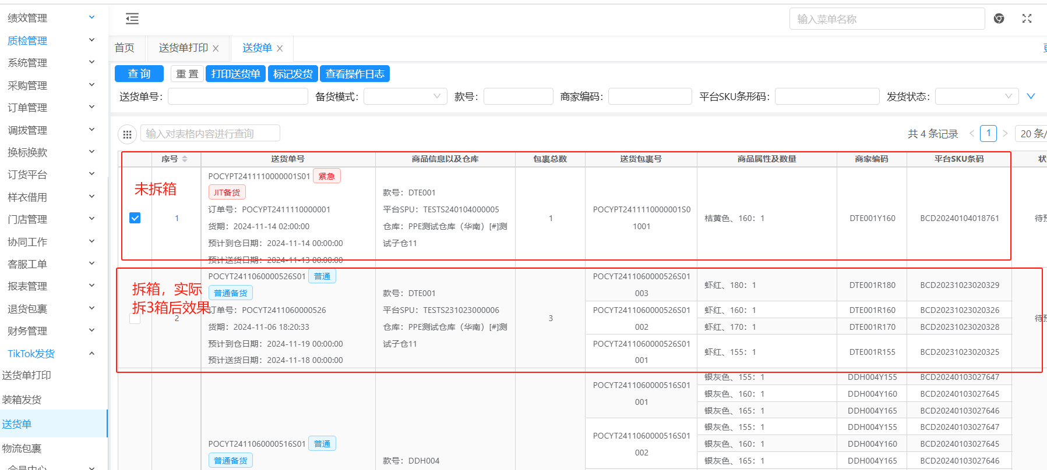Click the 查询 button
Image resolution: width=1047 pixels, height=470 pixels.
click(140, 74)
